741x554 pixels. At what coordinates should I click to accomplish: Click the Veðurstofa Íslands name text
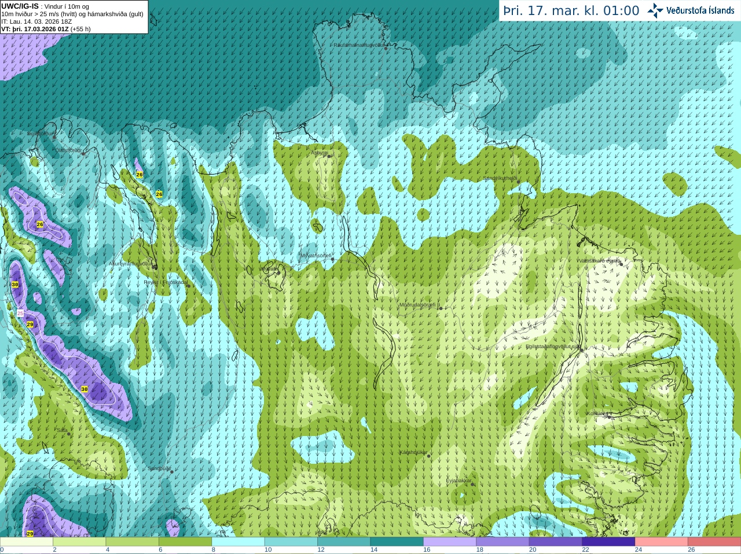pos(700,10)
